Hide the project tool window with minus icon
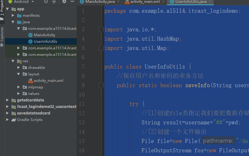The image size is (249, 156). [72, 2]
